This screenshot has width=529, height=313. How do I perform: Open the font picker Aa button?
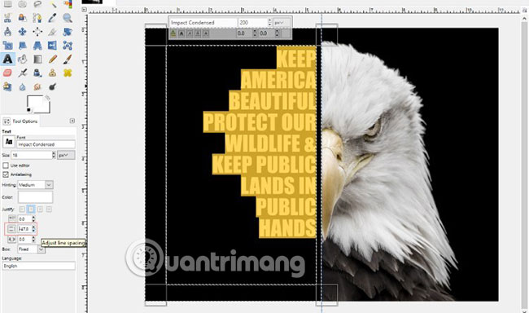[x=9, y=142]
